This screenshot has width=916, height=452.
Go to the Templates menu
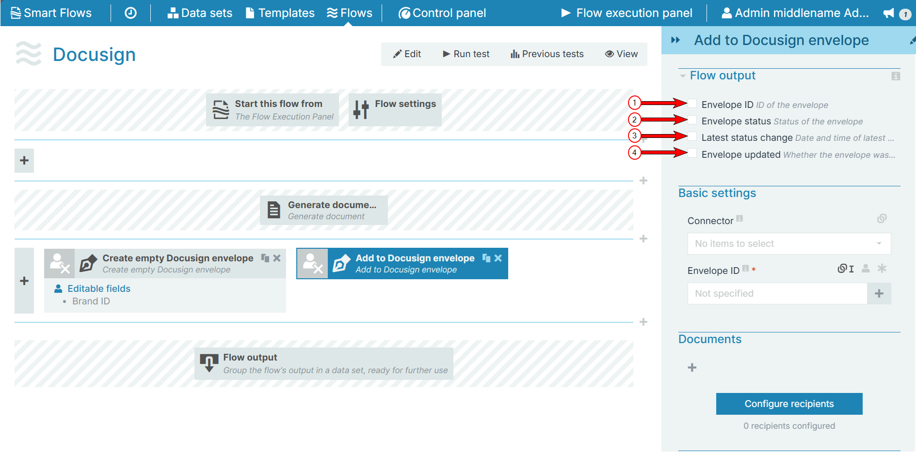tap(280, 13)
